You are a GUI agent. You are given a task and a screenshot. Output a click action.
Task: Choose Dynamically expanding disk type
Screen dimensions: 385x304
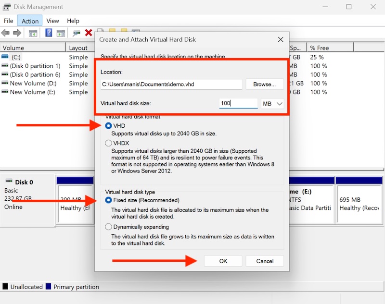[x=109, y=227]
